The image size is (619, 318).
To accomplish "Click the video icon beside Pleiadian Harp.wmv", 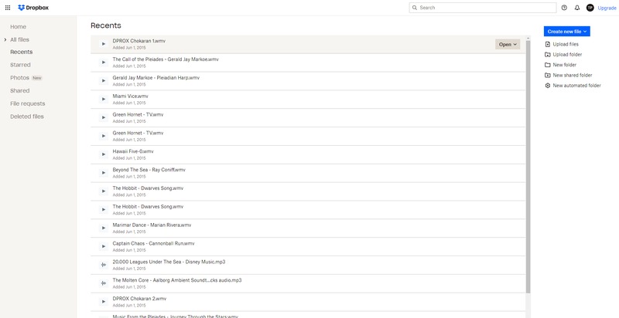I will (104, 81).
